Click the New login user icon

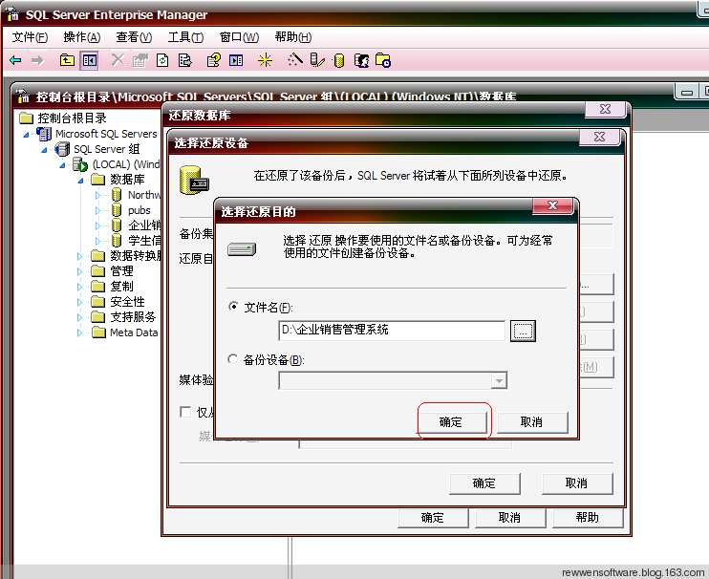coord(361,60)
